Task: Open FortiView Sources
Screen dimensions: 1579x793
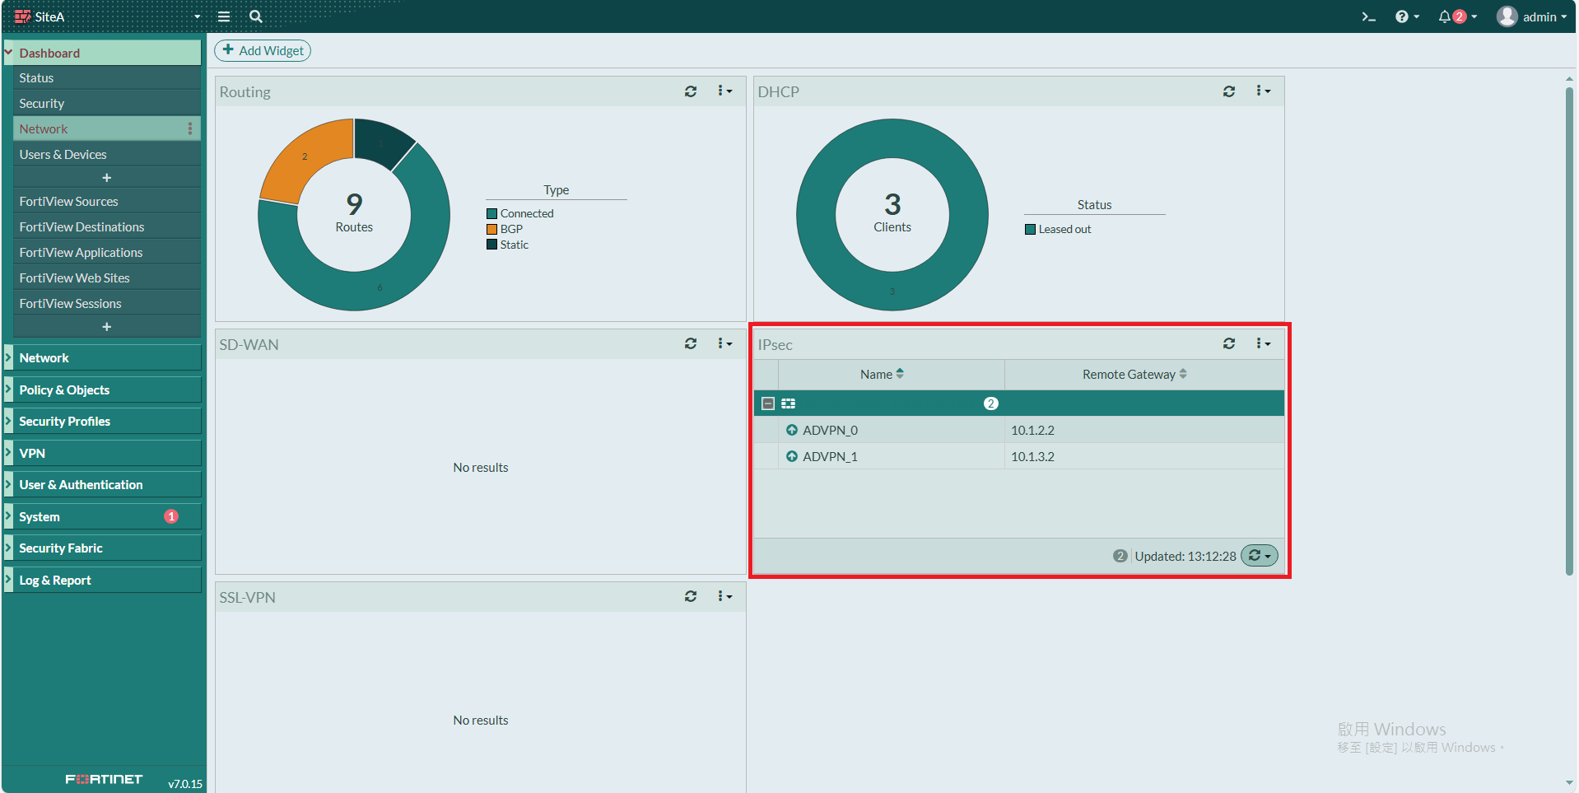Action: coord(107,201)
